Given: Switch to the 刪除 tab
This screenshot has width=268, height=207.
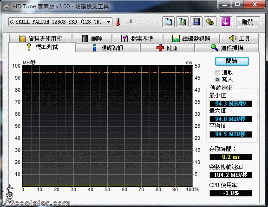Looking at the screenshot, I should [x=92, y=38].
